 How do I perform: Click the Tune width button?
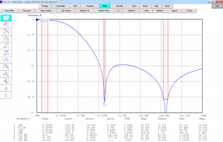point(9,11)
